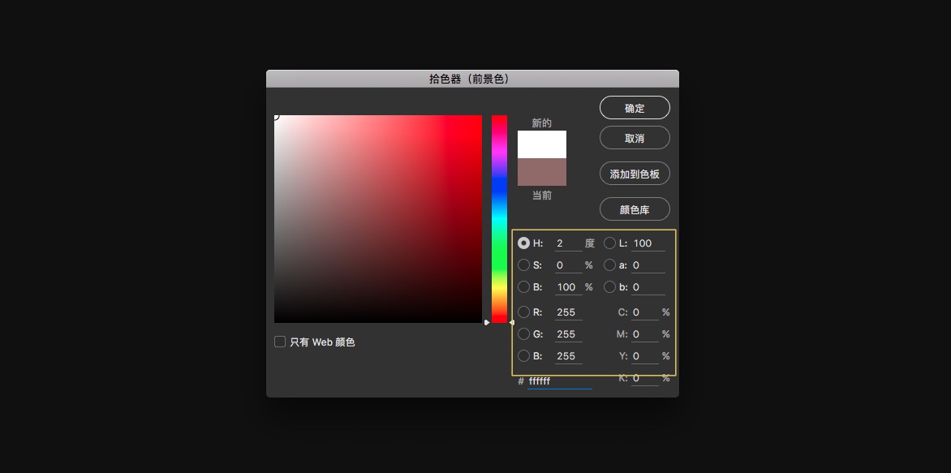Select the Lab a channel radio button
The width and height of the screenshot is (951, 473).
coord(609,265)
